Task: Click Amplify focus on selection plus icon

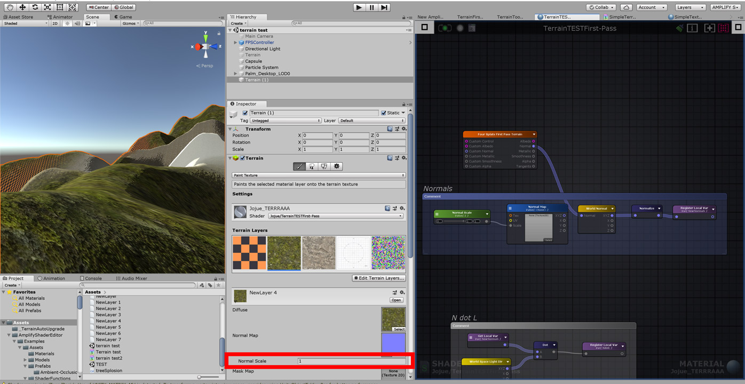Action: pos(709,28)
